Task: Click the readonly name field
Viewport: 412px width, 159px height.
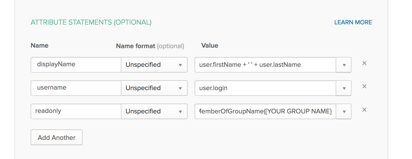Action: (x=76, y=111)
